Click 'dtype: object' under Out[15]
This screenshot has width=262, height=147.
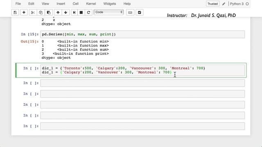coord(56,58)
